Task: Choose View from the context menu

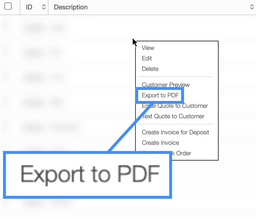Action: click(148, 48)
